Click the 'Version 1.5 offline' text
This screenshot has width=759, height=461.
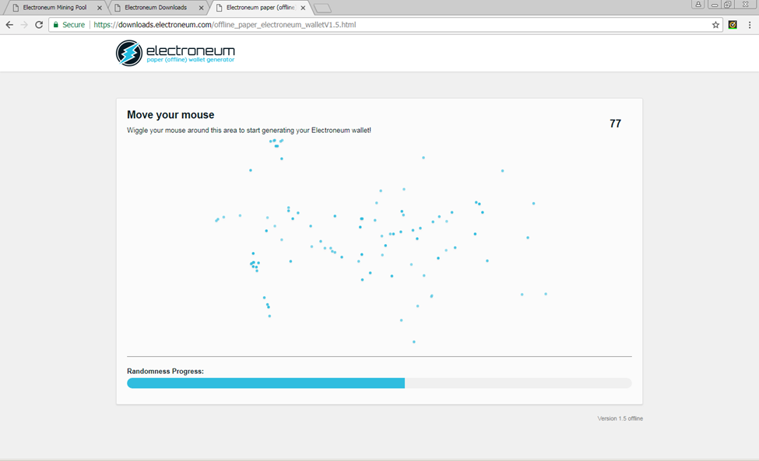pyautogui.click(x=620, y=418)
